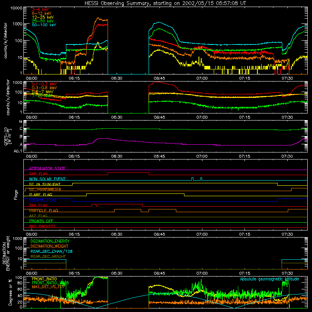This screenshot has width=312, height=312.
Task: Select the 50-100 keV legend label
Action: click(x=44, y=25)
